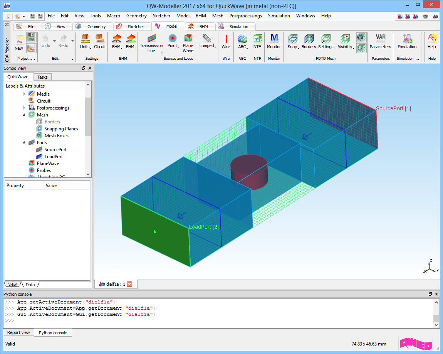The height and width of the screenshot is (354, 443).
Task: Click the Open project folder icon below Save
Action: [x=31, y=48]
